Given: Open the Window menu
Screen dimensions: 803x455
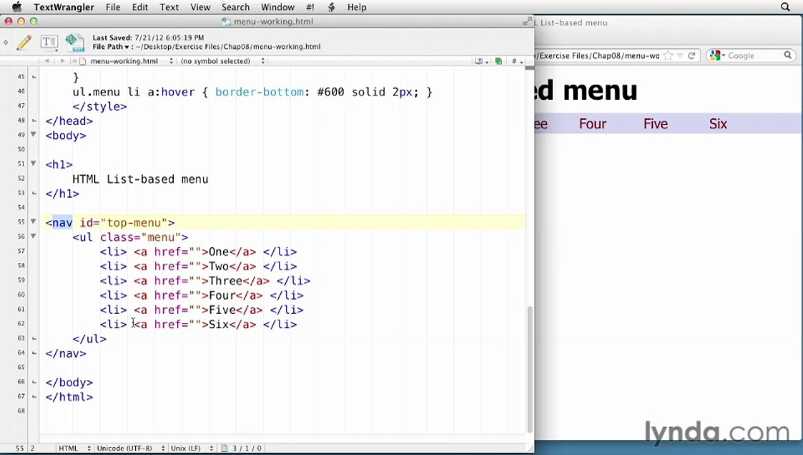Looking at the screenshot, I should tap(278, 7).
